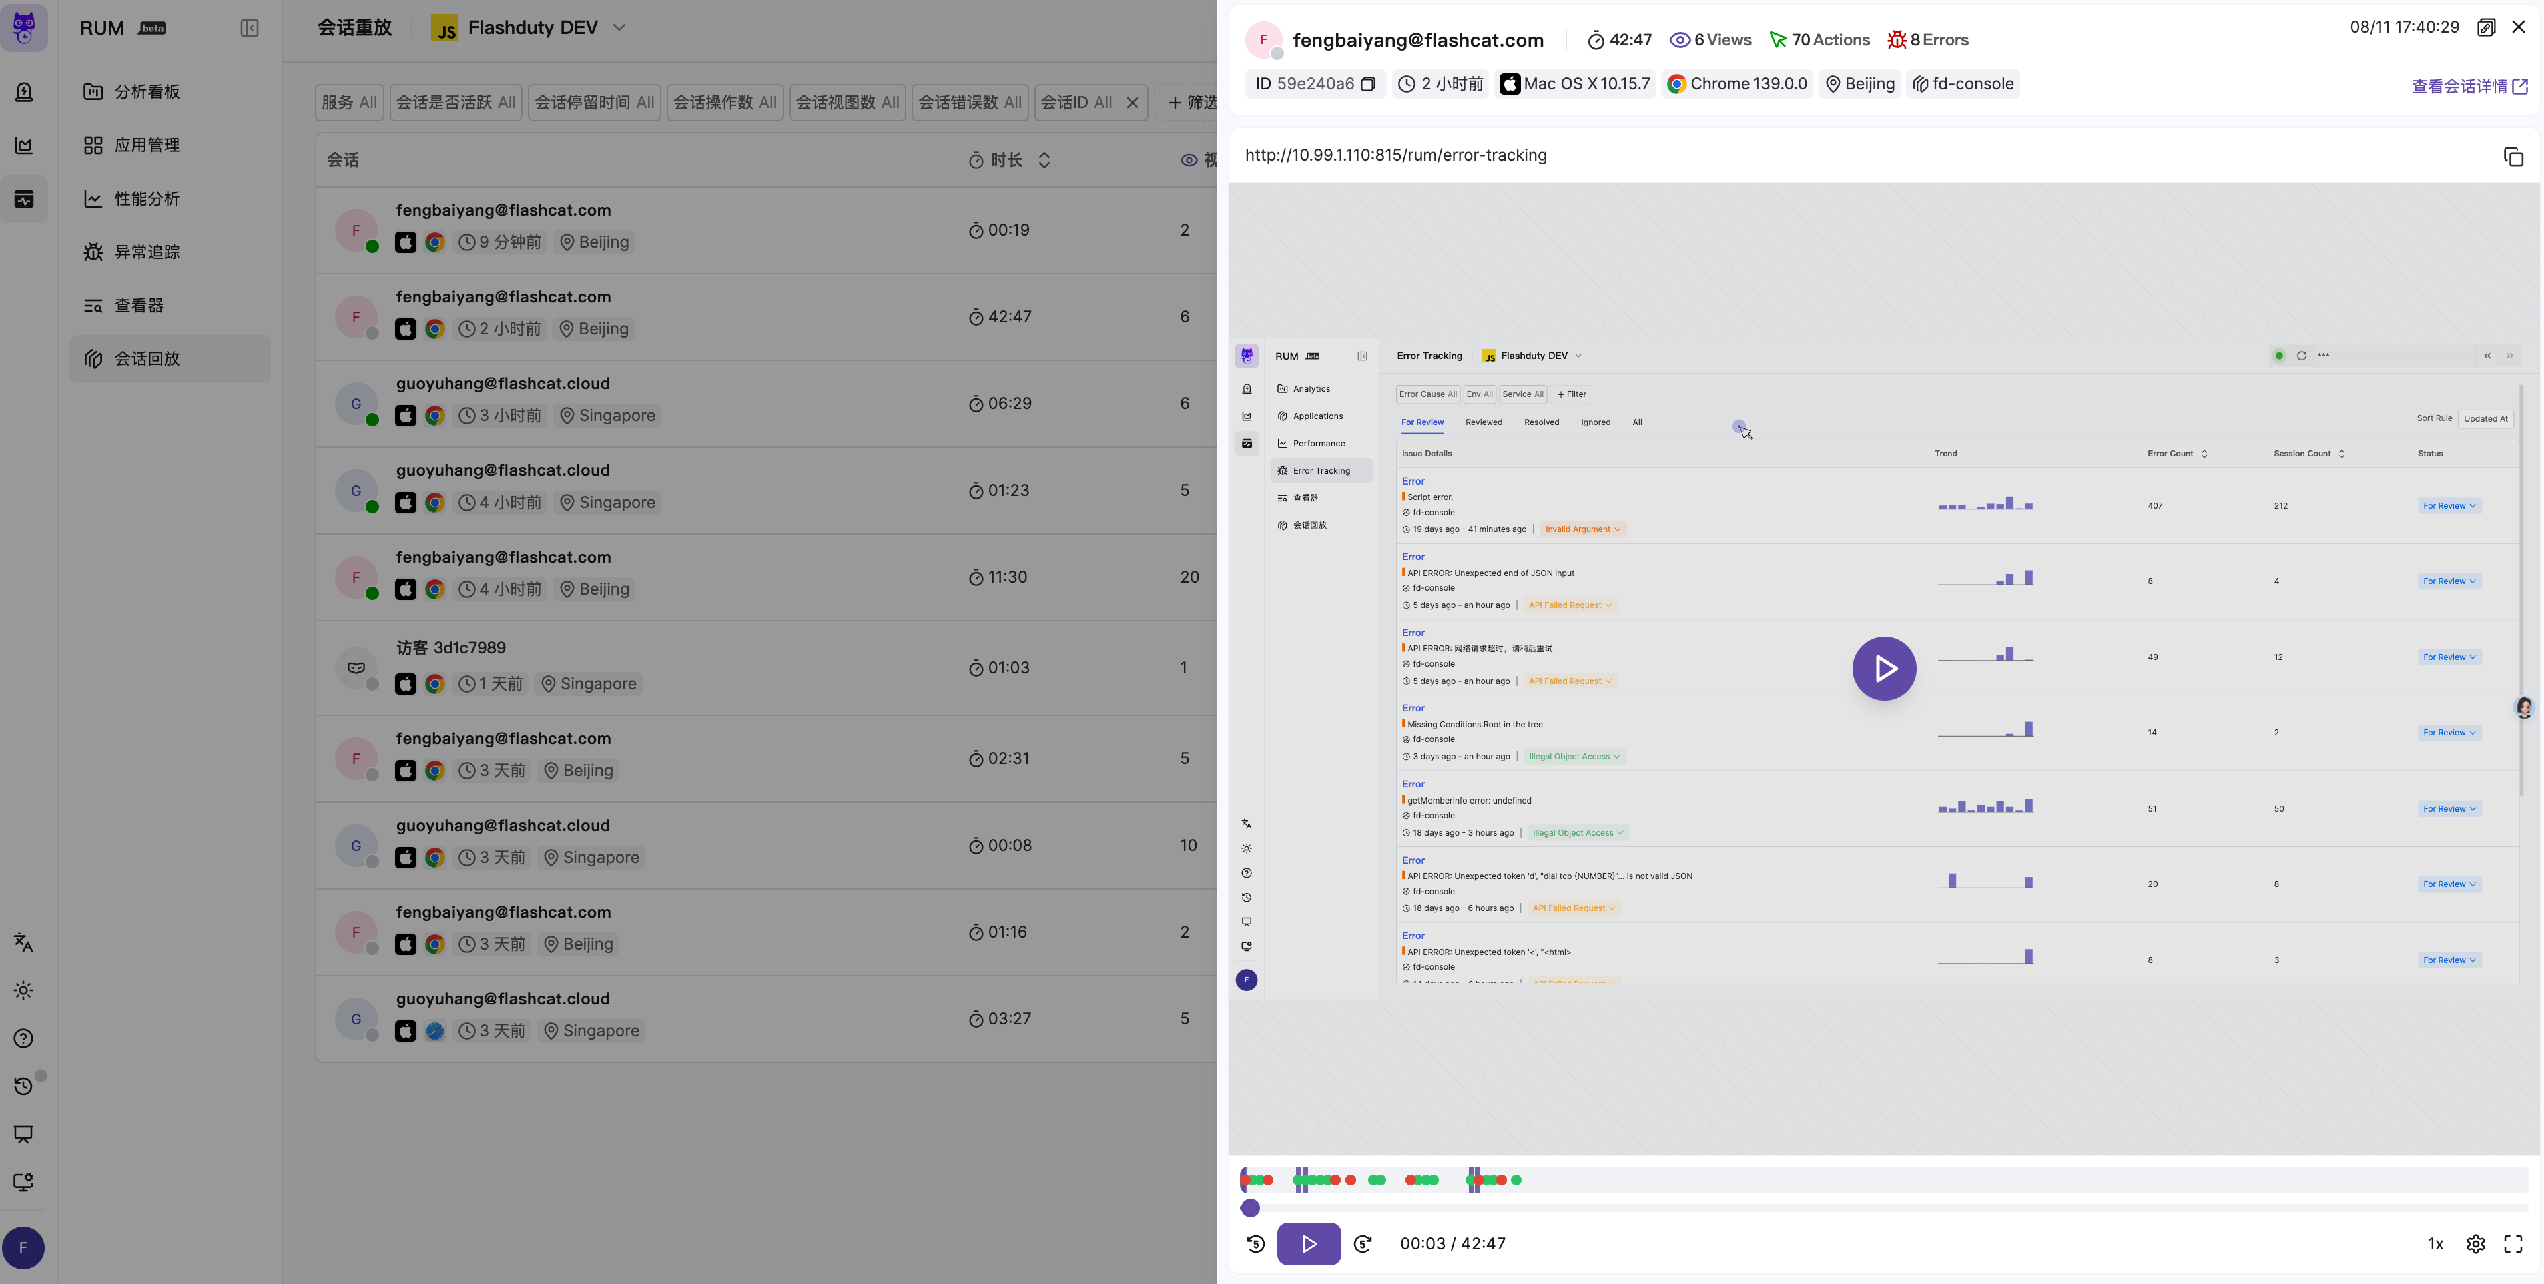
Task: Click the language translate icon
Action: click(x=24, y=942)
